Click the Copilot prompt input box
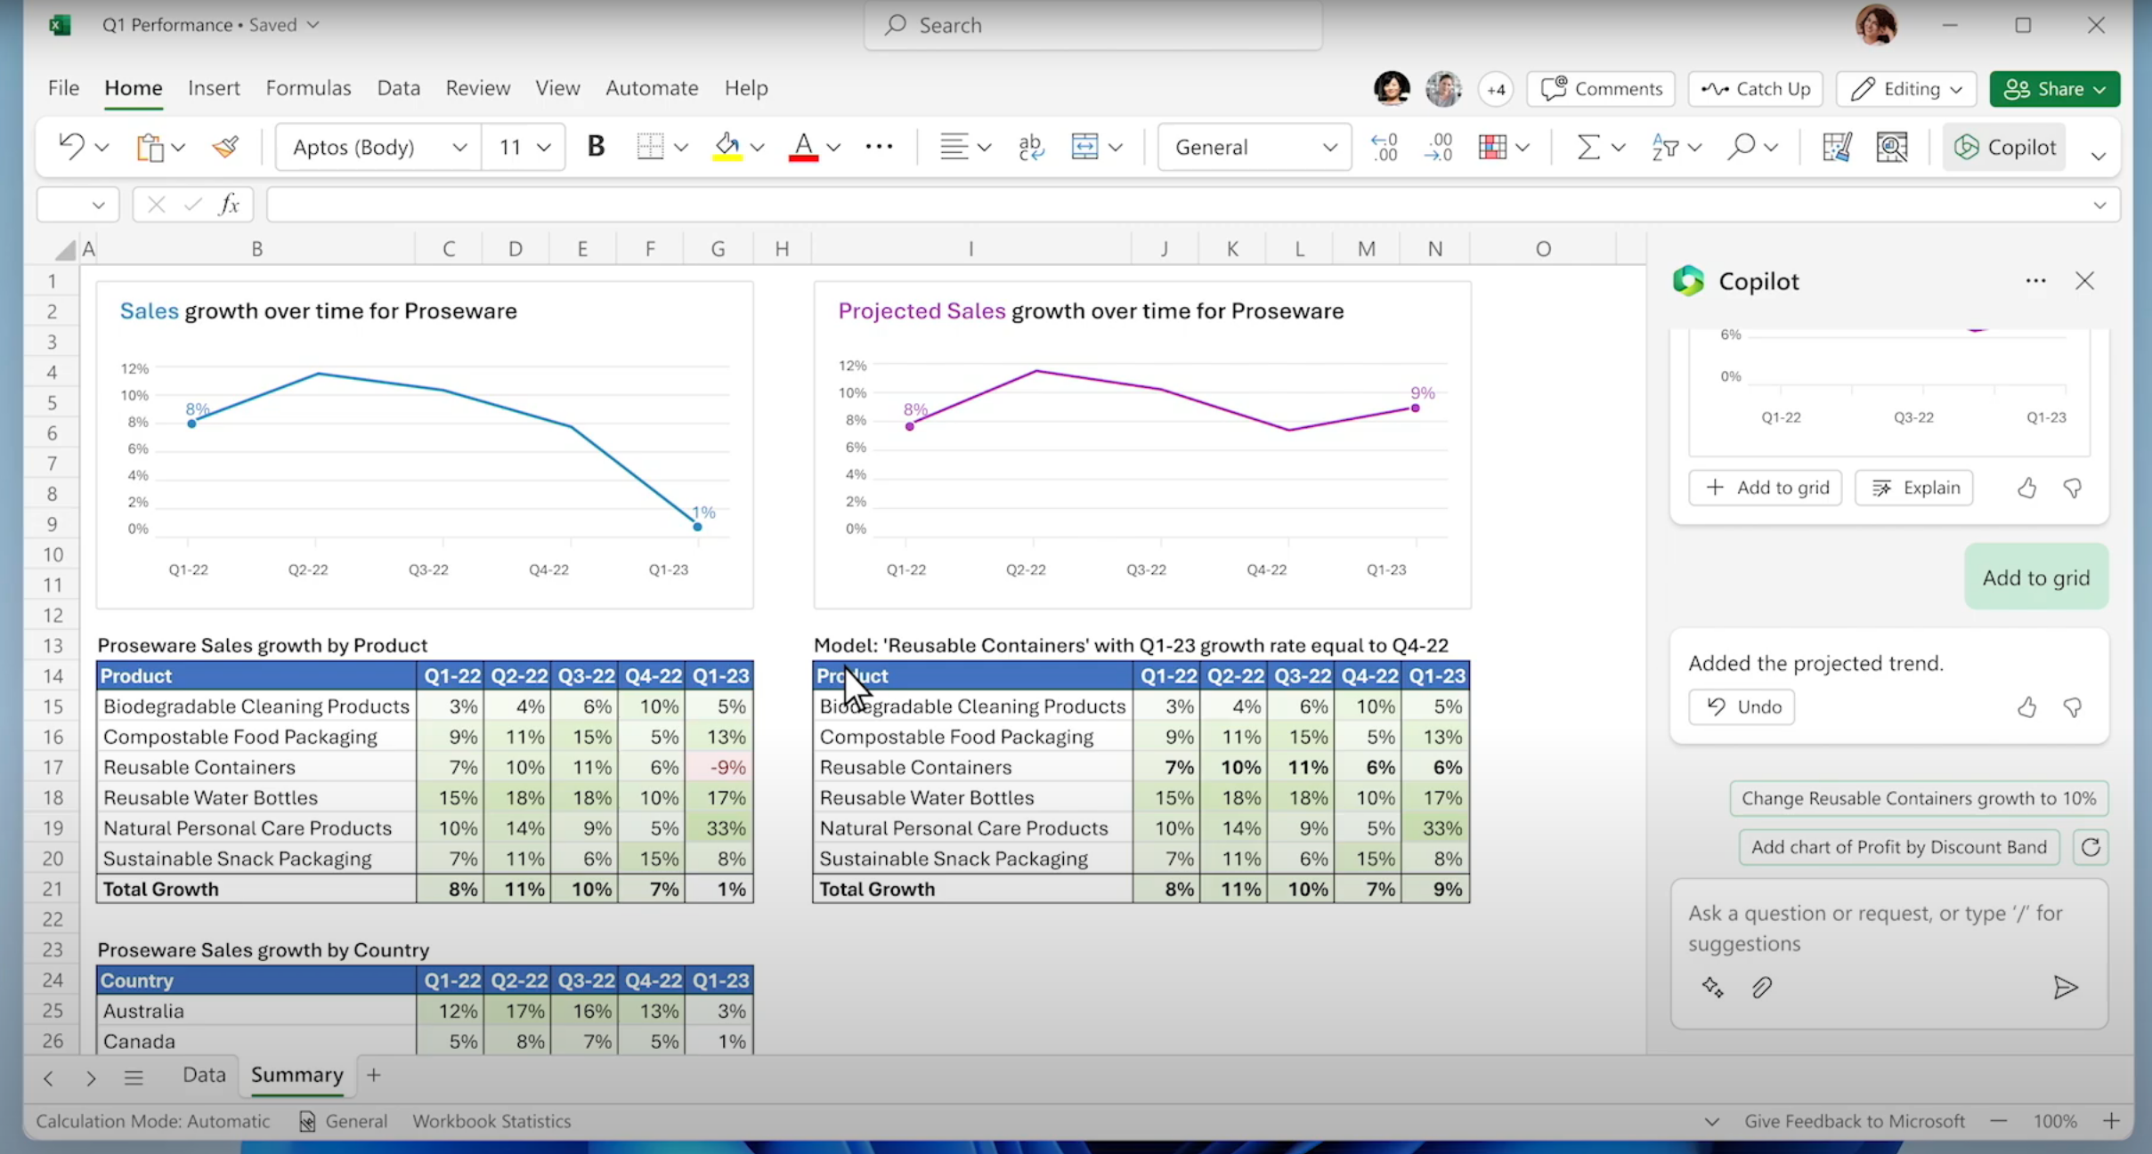Viewport: 2152px width, 1154px height. [1874, 928]
